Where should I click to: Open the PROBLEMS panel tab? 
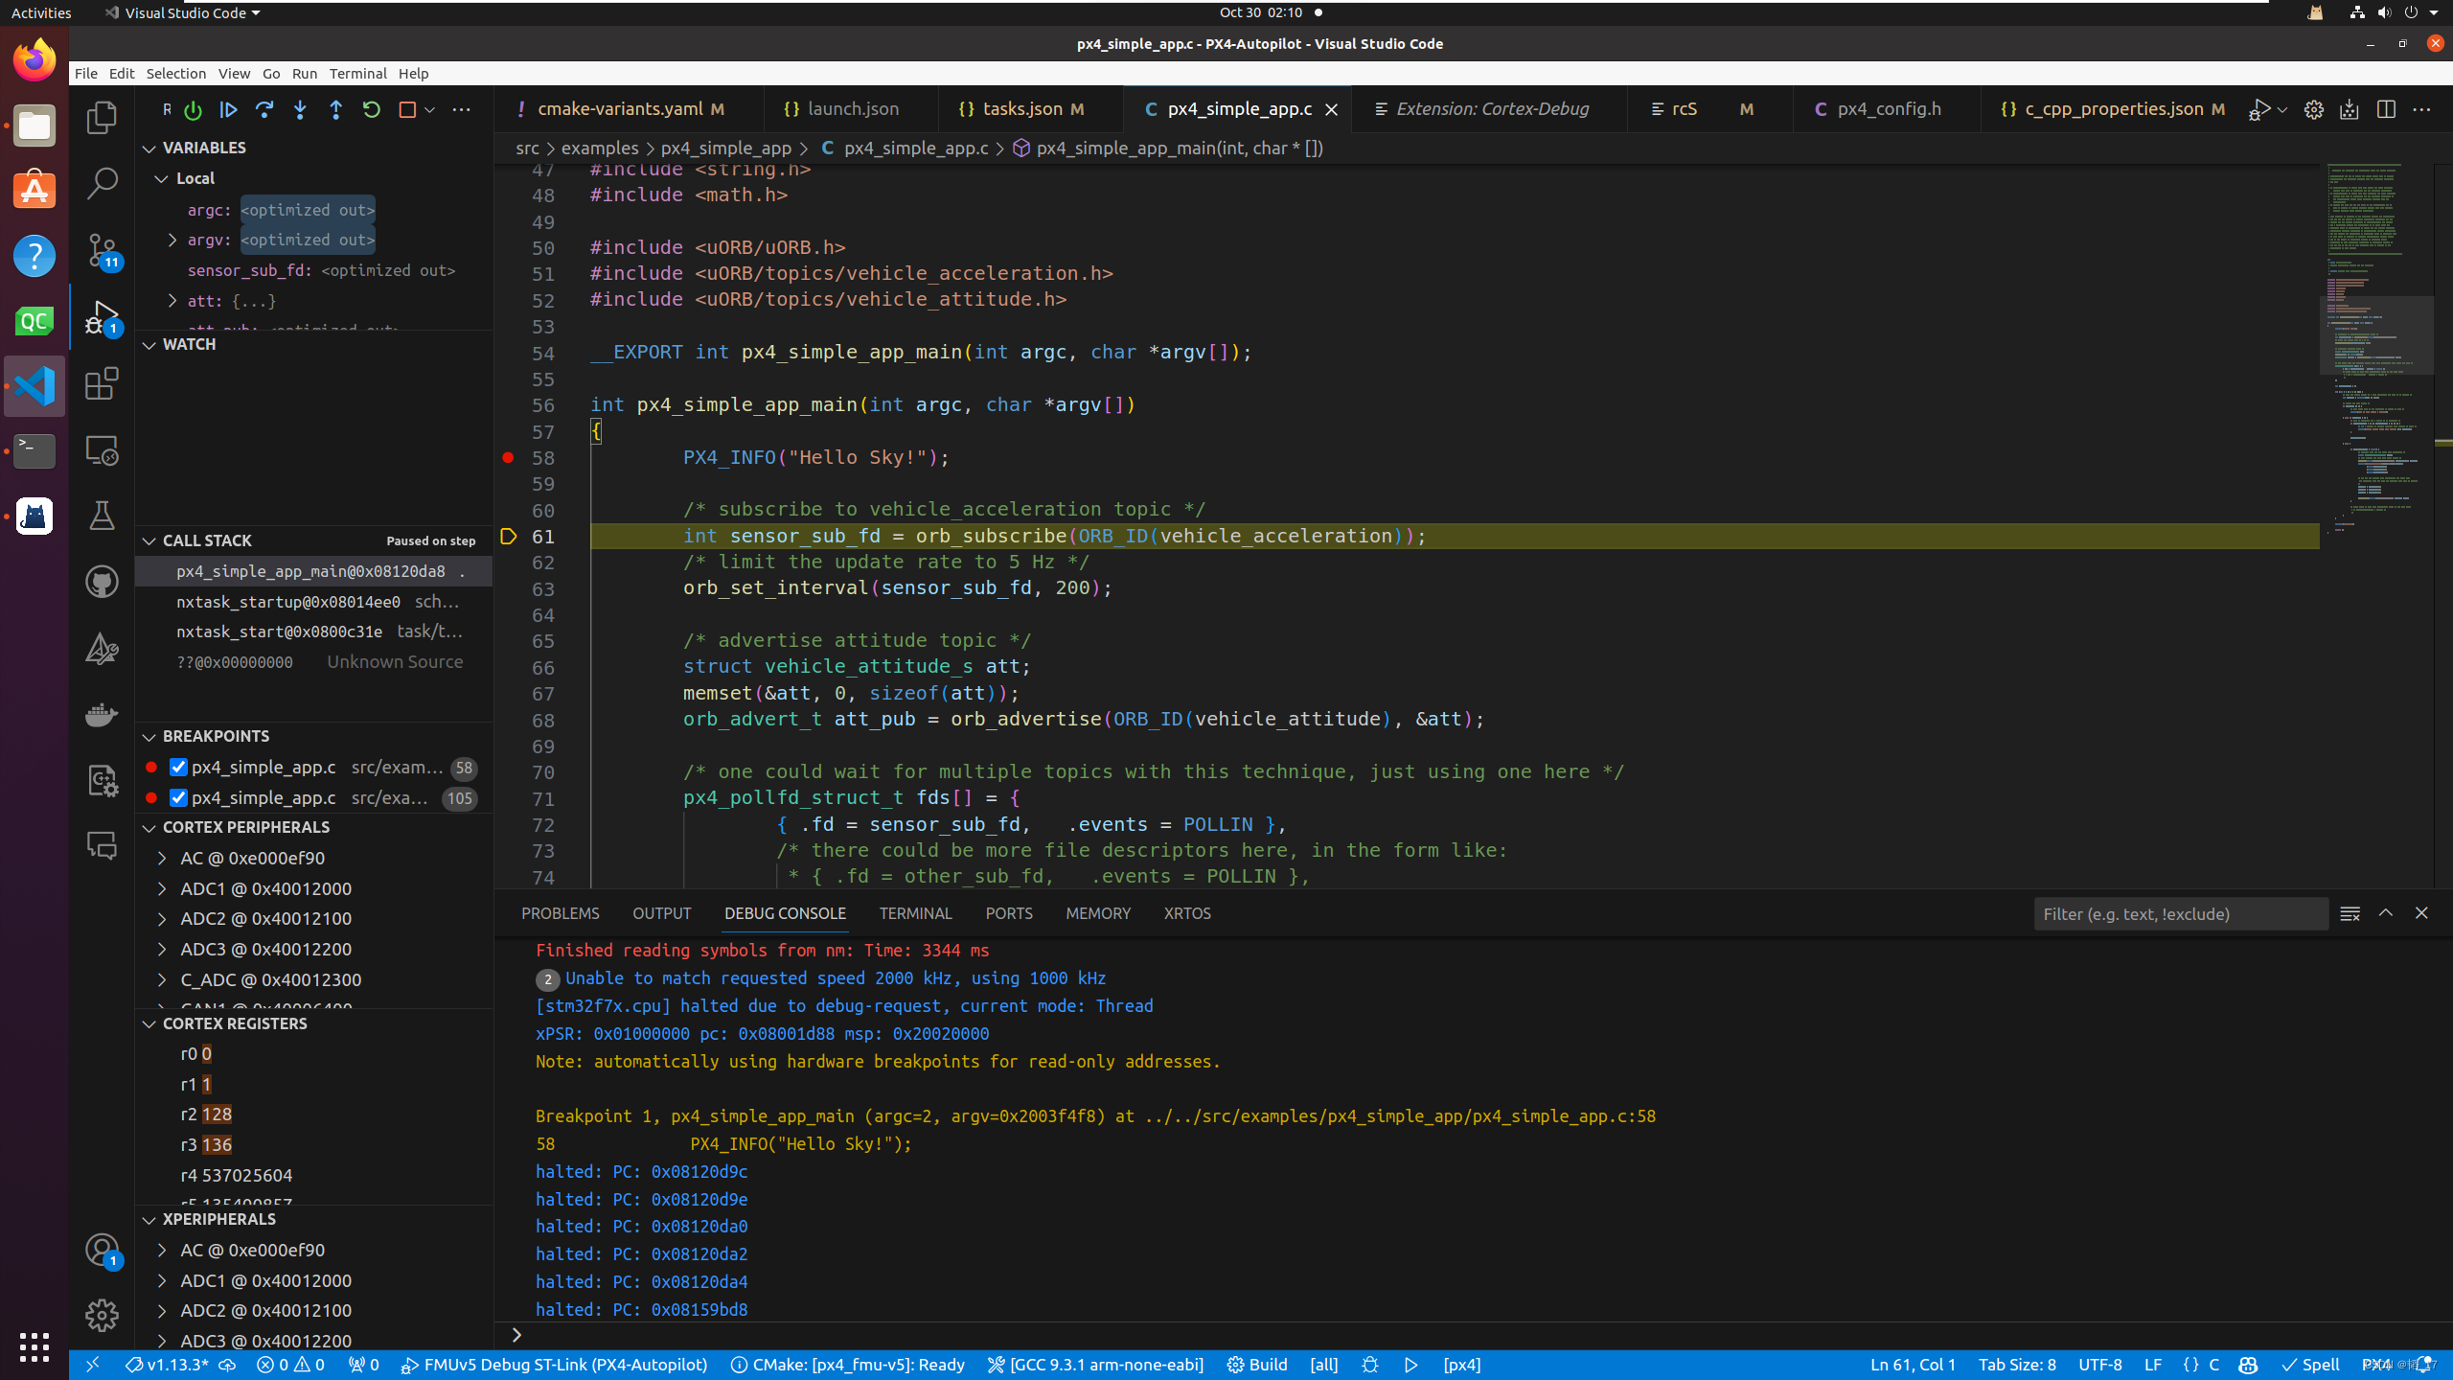[561, 913]
